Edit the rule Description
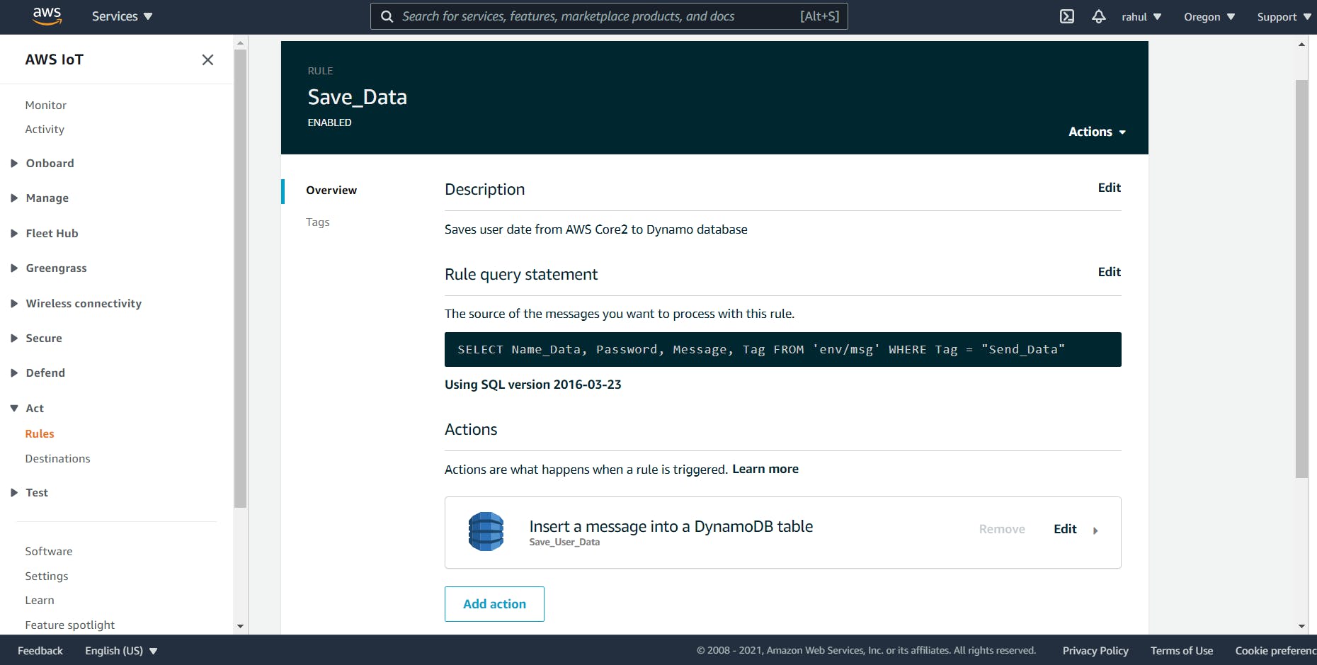 (1109, 188)
